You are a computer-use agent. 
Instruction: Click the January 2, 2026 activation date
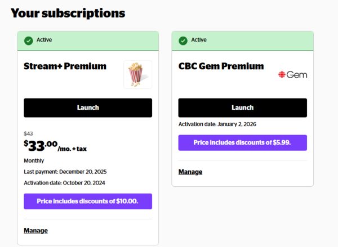tap(236, 124)
